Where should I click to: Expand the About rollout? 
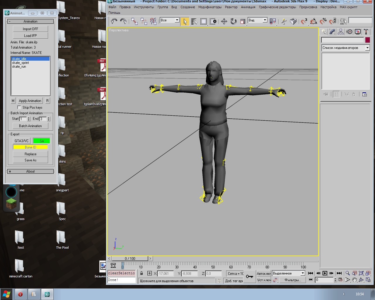[x=30, y=171]
